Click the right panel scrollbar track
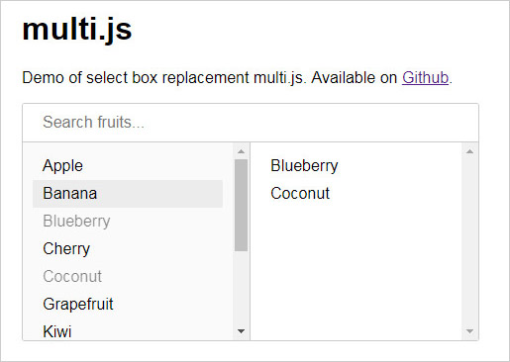The width and height of the screenshot is (510, 362). [469, 241]
